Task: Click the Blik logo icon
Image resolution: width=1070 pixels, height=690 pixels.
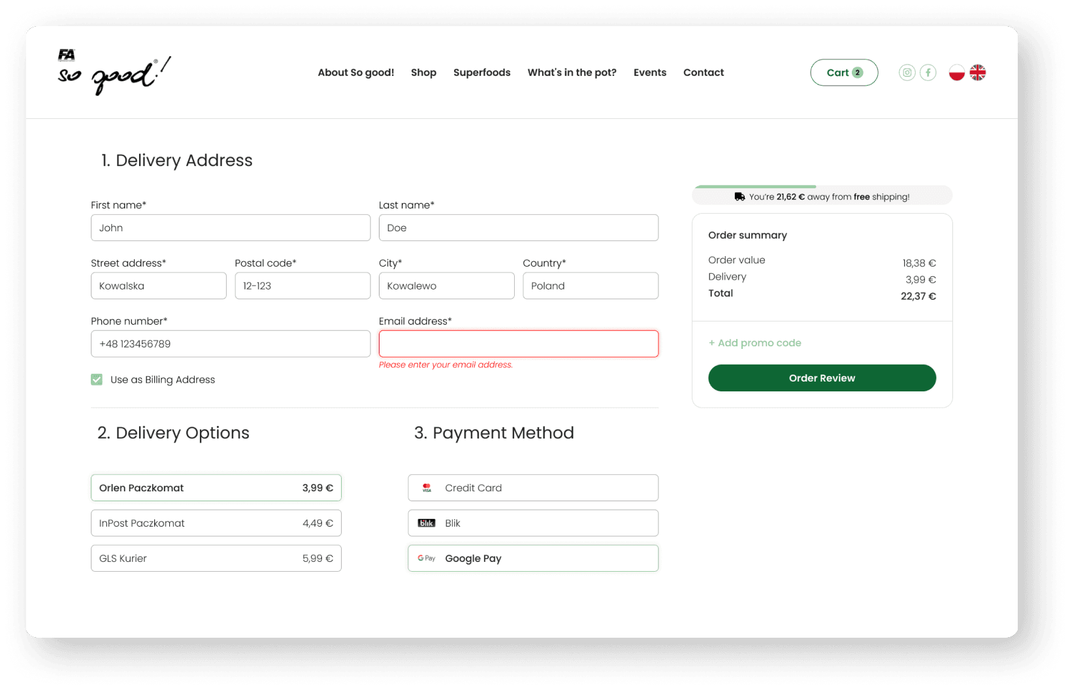Action: pos(427,523)
